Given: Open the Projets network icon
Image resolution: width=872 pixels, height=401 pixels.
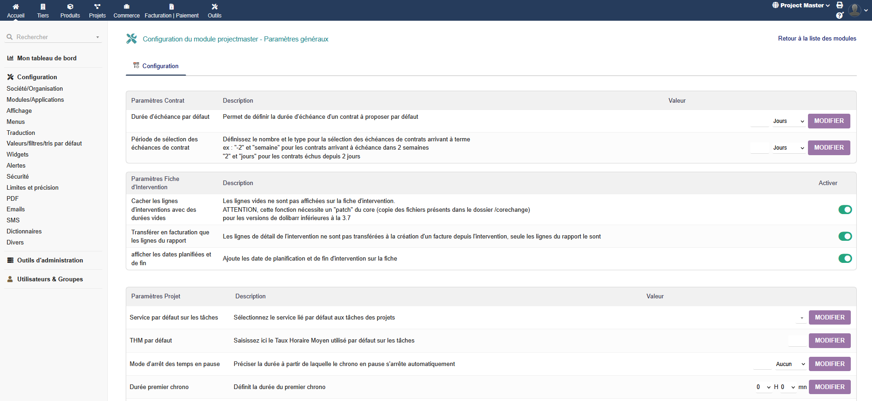Looking at the screenshot, I should point(97,7).
